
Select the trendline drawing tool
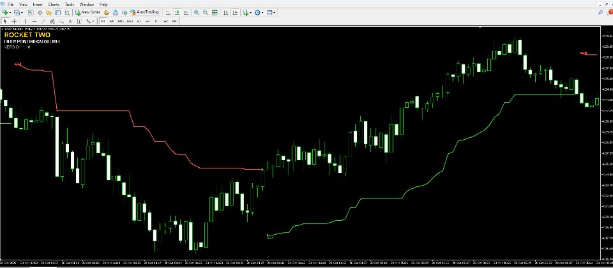(x=43, y=21)
